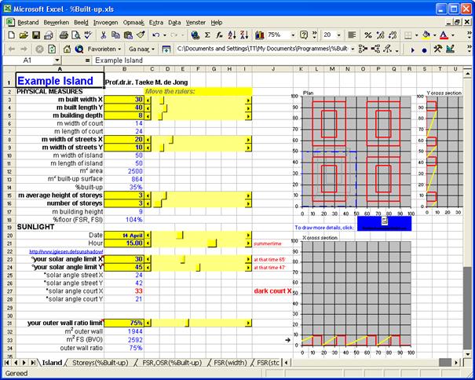This screenshot has height=380, width=475.
Task: Click the web toolbar Start Page home icon
Action: pos(67,49)
